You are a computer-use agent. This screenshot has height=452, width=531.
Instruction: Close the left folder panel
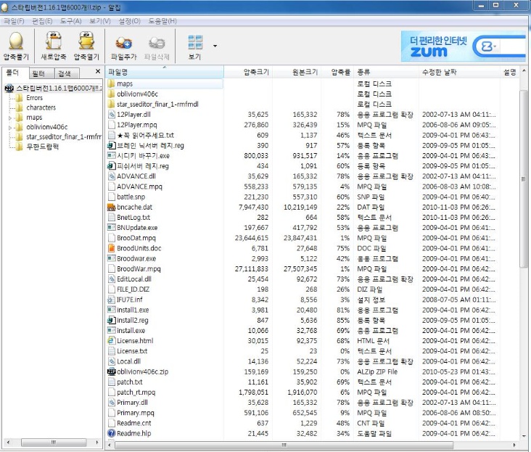99,72
